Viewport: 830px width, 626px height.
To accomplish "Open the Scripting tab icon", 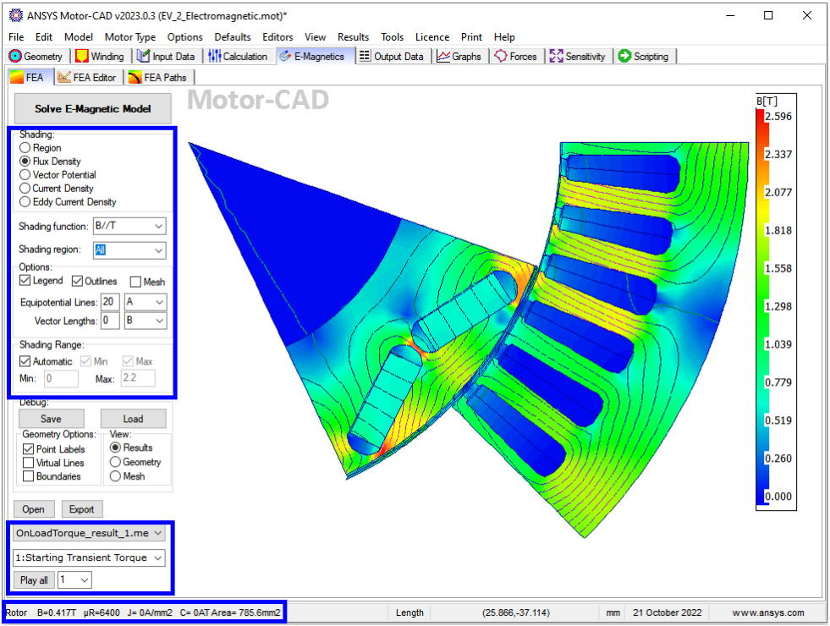I will (625, 56).
